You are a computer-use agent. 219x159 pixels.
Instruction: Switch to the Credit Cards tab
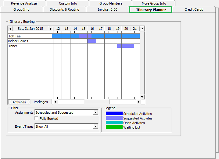194,9
